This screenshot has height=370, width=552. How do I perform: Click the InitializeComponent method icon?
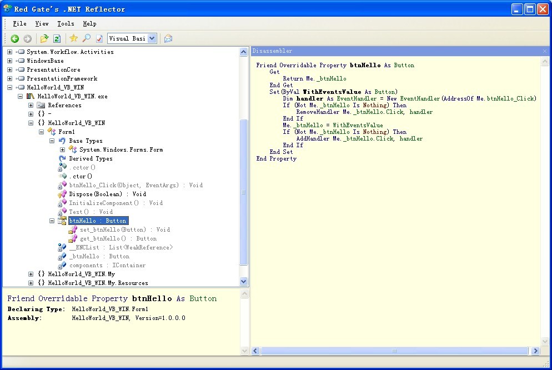(x=62, y=203)
